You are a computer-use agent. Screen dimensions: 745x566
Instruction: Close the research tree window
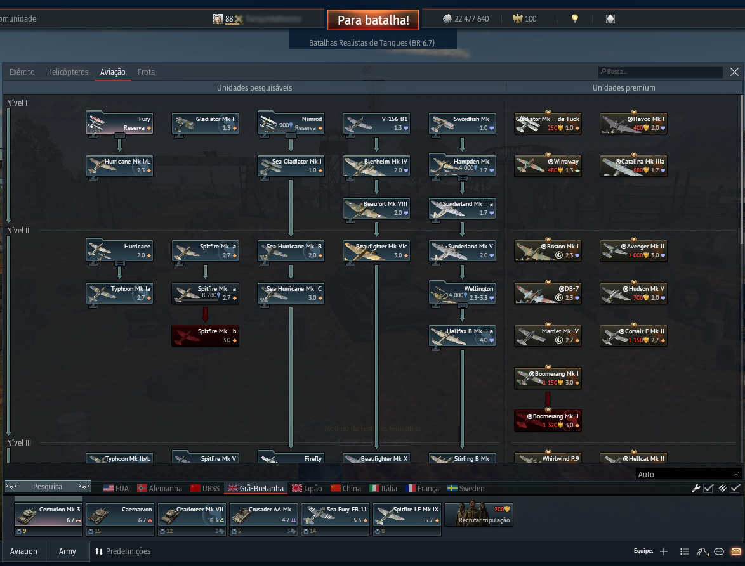tap(734, 72)
